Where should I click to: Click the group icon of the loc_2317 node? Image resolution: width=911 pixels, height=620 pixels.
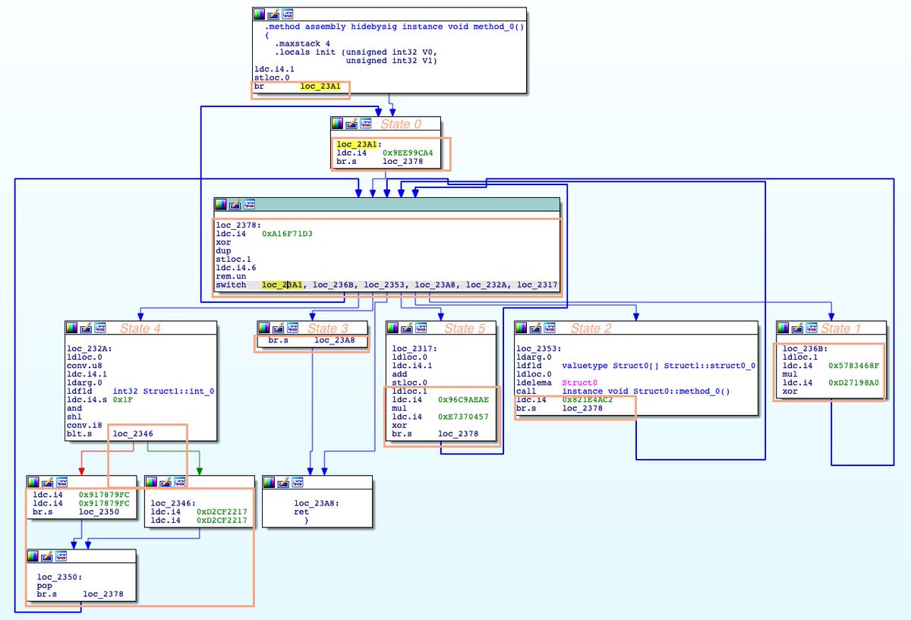pyautogui.click(x=422, y=328)
